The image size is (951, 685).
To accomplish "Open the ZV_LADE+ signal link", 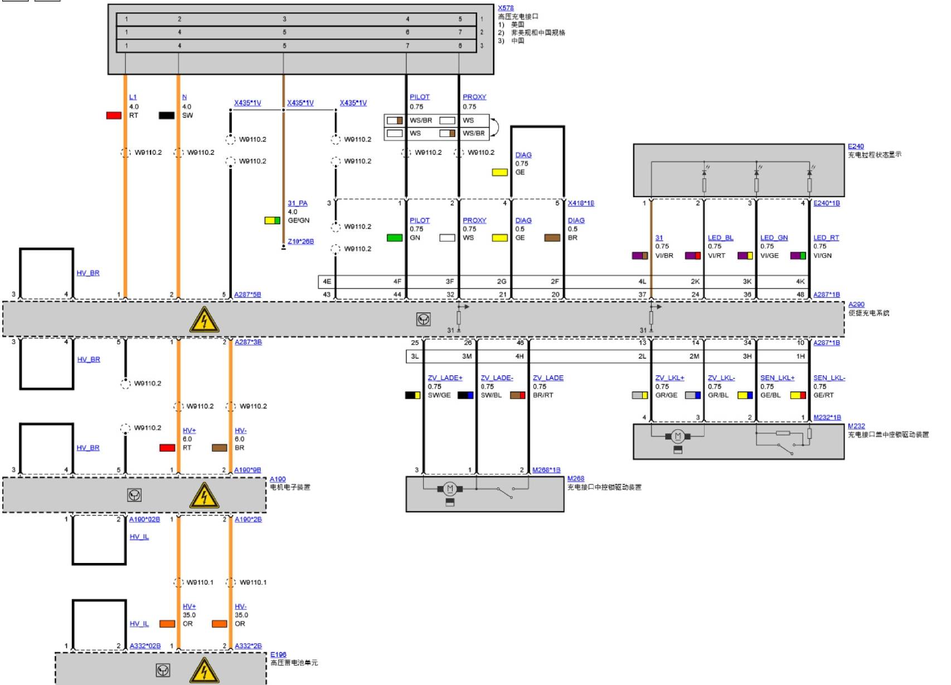I will coord(445,378).
